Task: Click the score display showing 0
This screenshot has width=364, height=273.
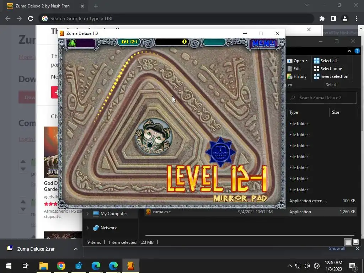Action: tap(172, 42)
